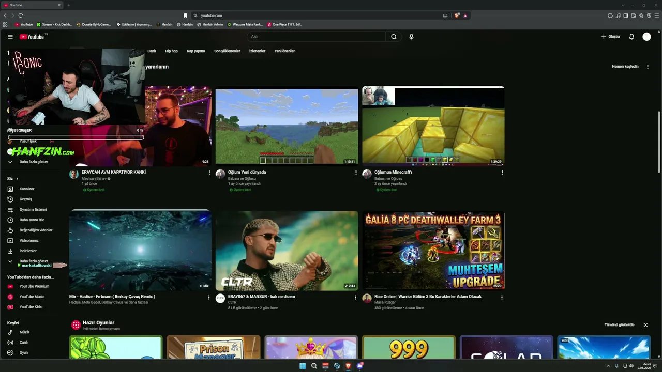
Task: Open the notifications bell
Action: tap(631, 37)
